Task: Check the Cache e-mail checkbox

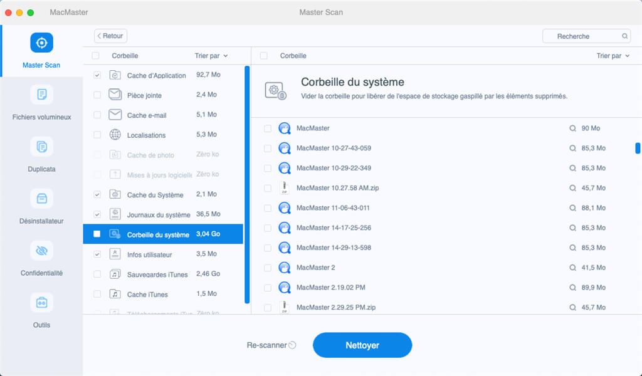Action: click(97, 115)
